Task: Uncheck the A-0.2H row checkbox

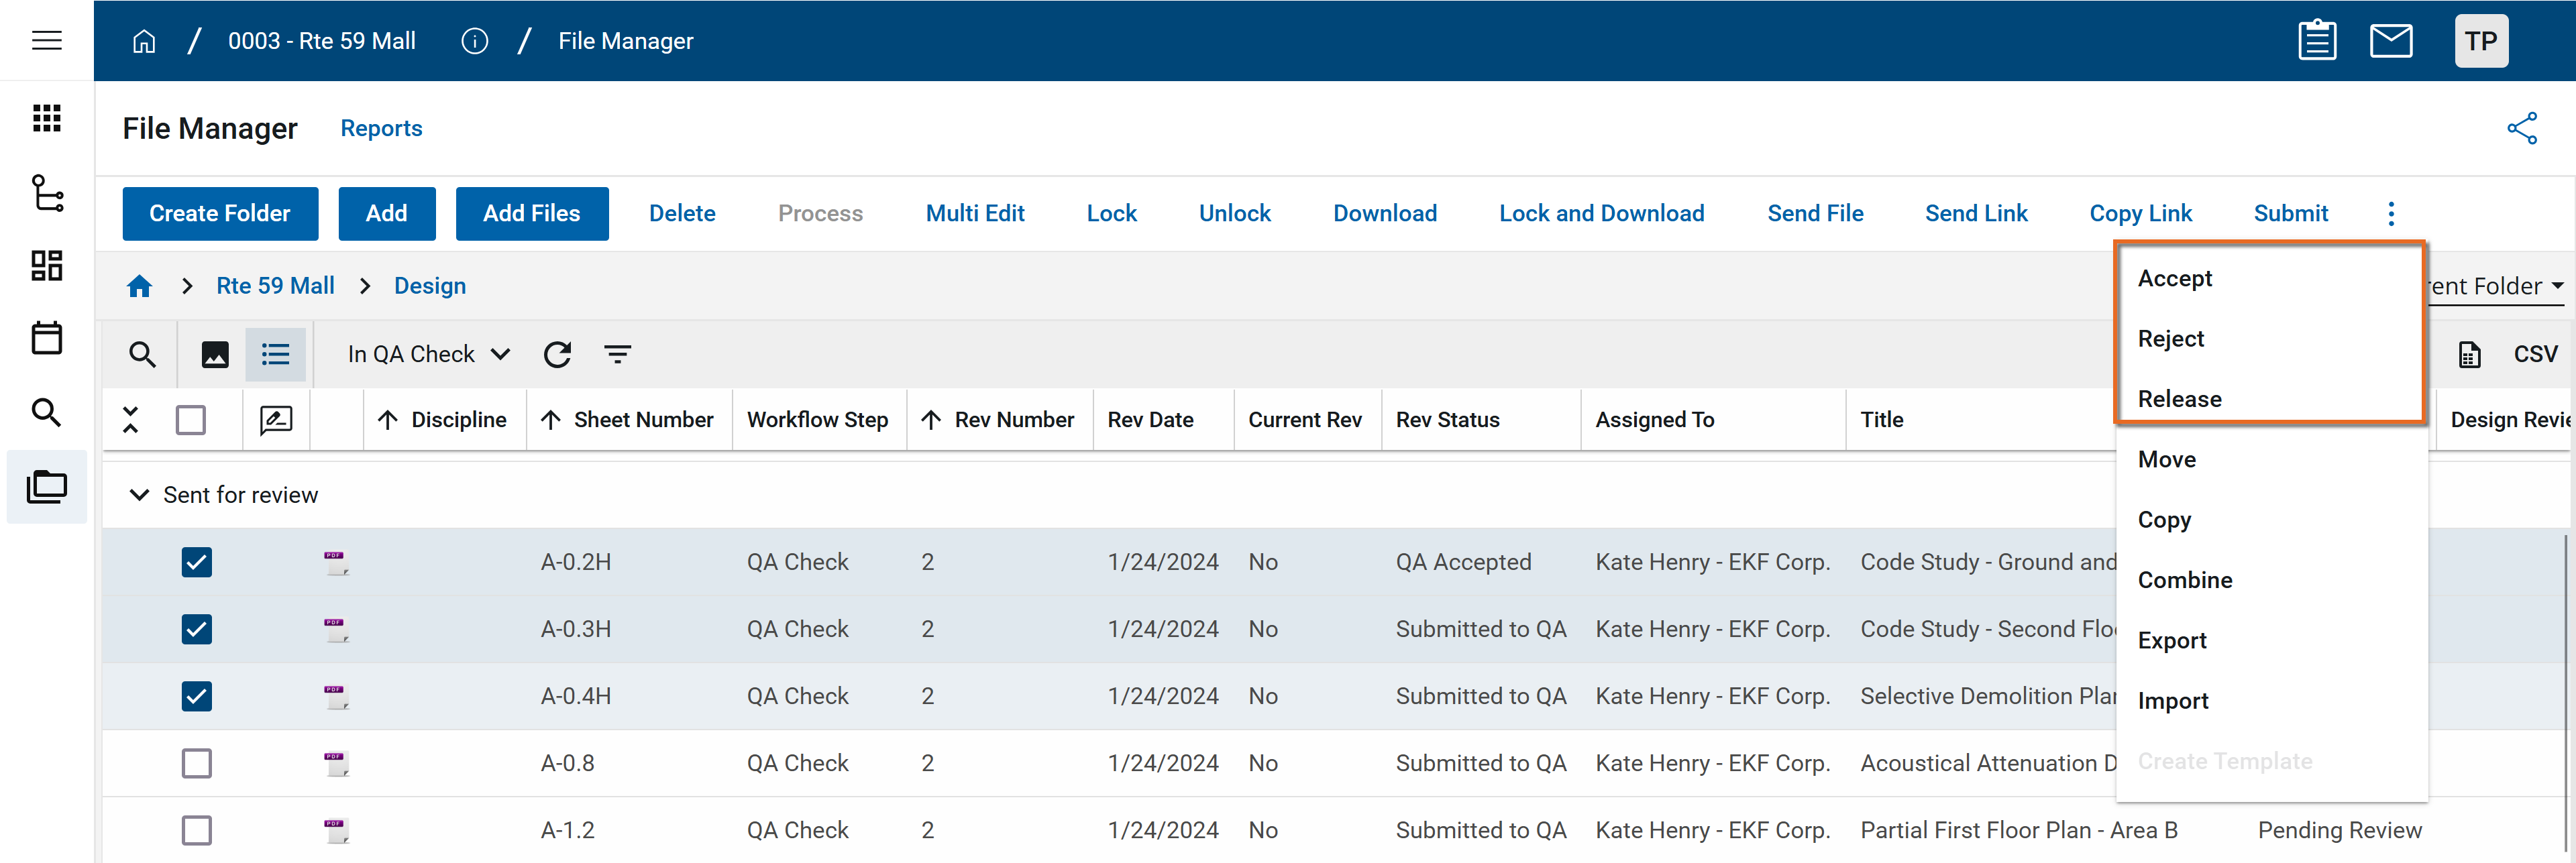Action: click(x=197, y=562)
